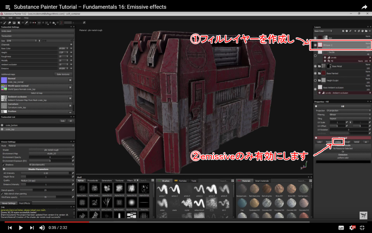Open the Edit menu
The height and width of the screenshot is (233, 372).
(10, 18)
